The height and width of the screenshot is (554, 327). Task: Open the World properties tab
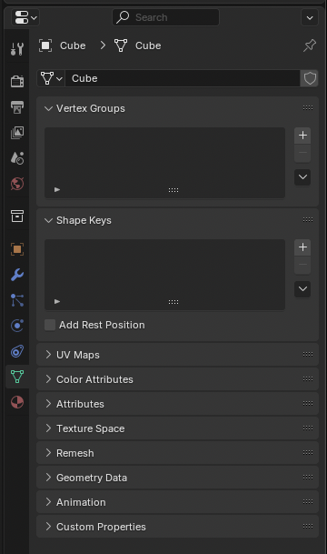(17, 184)
